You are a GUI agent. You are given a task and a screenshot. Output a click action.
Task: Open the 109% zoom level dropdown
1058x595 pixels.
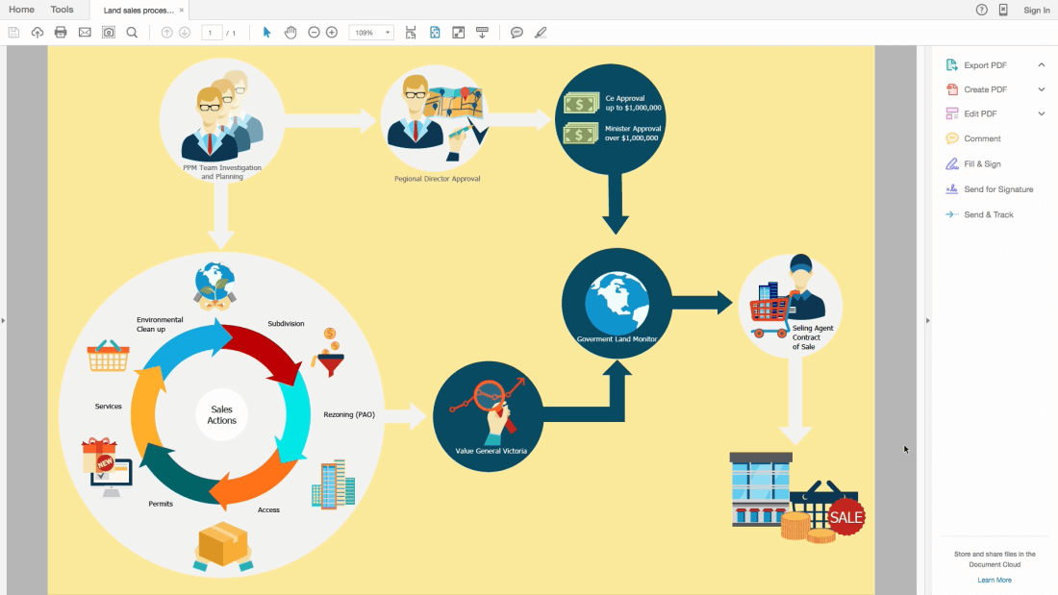pos(371,33)
